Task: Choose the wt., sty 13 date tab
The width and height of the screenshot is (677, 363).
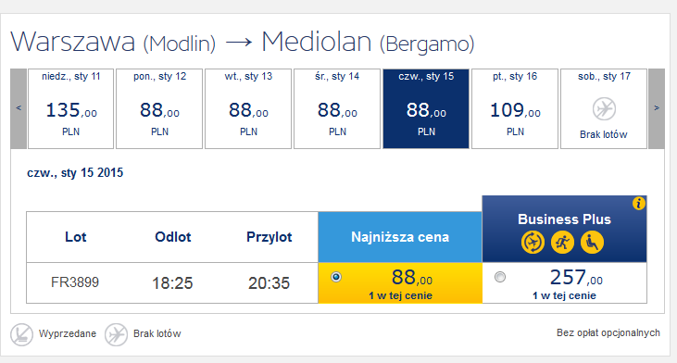Action: pyautogui.click(x=248, y=108)
